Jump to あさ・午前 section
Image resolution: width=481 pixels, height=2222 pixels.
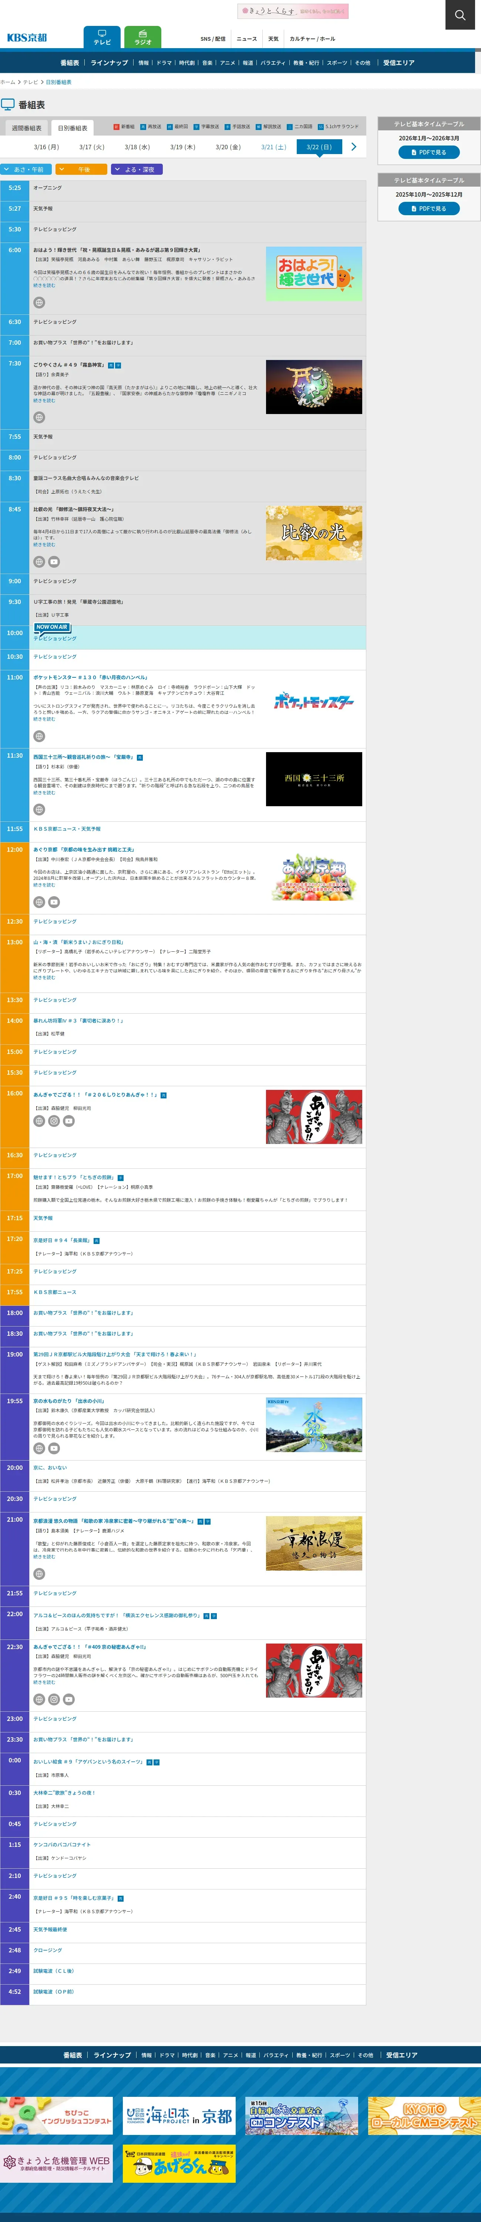click(x=27, y=169)
